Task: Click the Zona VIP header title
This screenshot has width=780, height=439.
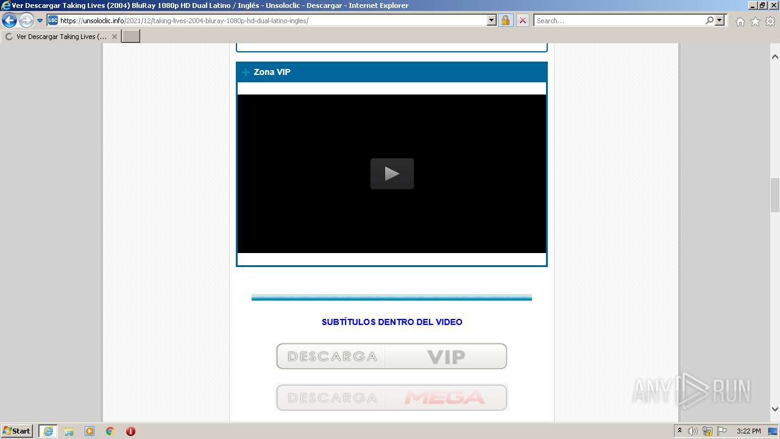Action: (272, 72)
